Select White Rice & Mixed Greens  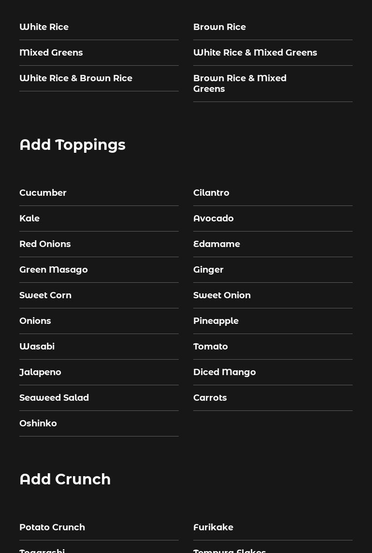[255, 53]
